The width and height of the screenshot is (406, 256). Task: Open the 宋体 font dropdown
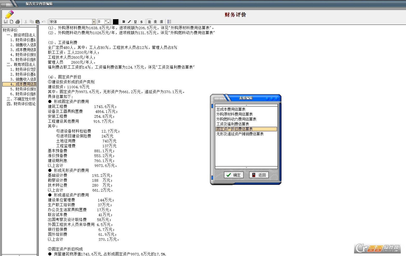click(x=94, y=22)
